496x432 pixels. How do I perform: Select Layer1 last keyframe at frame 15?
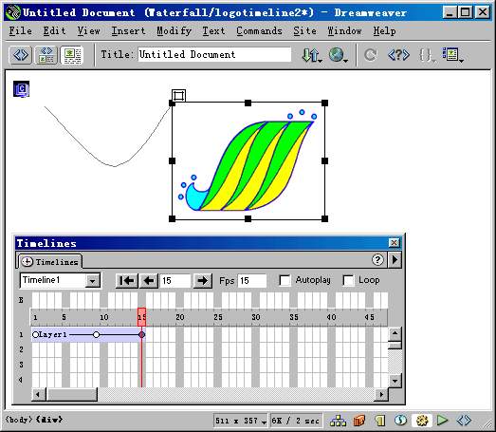pyautogui.click(x=142, y=334)
